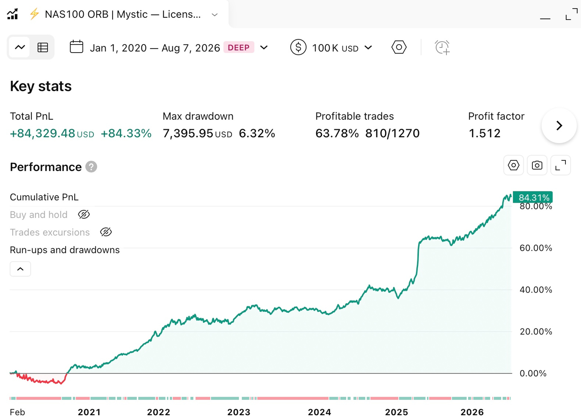Image resolution: width=581 pixels, height=418 pixels.
Task: Collapse the chart legend with the up chevron
Action: click(x=20, y=269)
